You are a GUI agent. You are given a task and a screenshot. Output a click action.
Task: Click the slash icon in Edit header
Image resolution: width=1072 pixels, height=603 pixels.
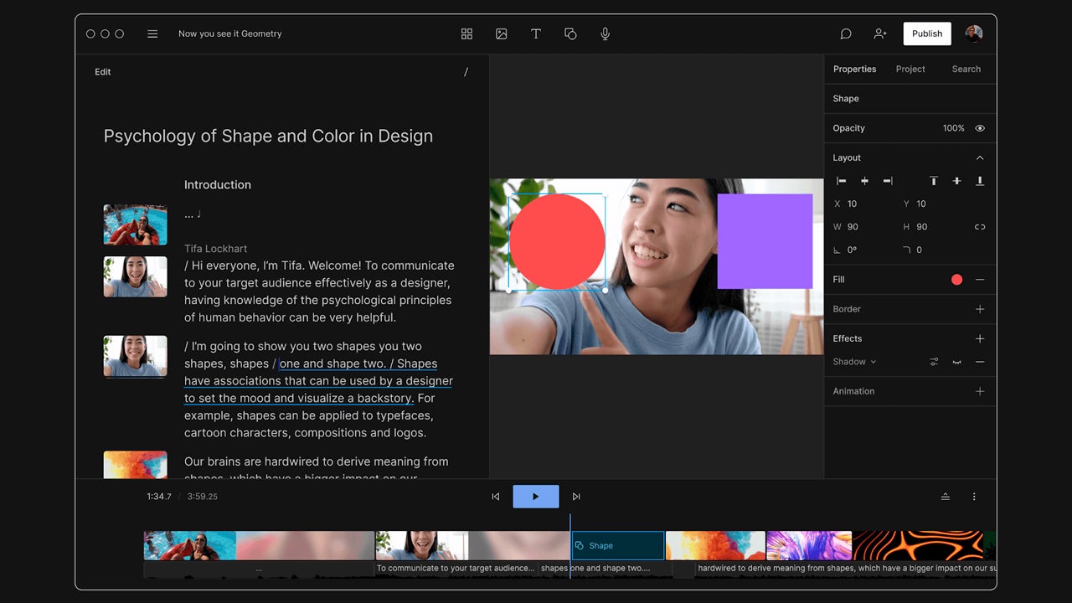[x=466, y=72]
